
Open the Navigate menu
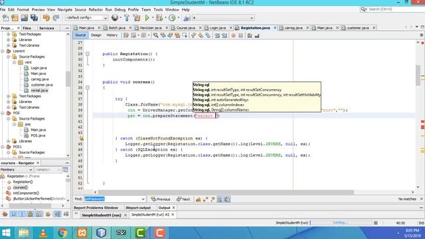[x=65, y=9]
